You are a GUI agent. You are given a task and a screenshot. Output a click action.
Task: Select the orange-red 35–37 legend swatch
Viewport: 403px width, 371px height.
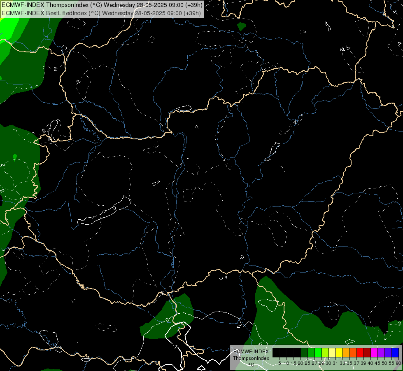click(353, 352)
